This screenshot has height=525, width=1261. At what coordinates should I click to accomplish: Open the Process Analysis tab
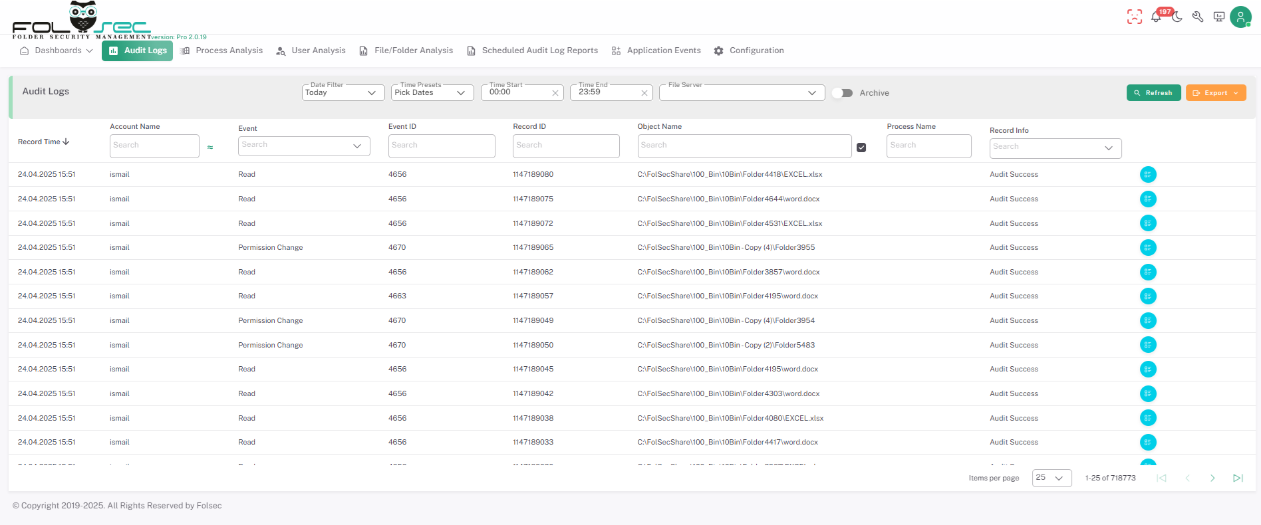tap(221, 51)
